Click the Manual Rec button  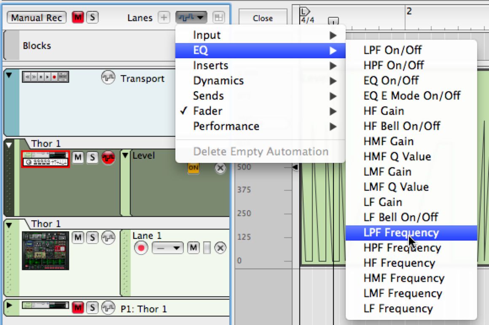point(37,17)
